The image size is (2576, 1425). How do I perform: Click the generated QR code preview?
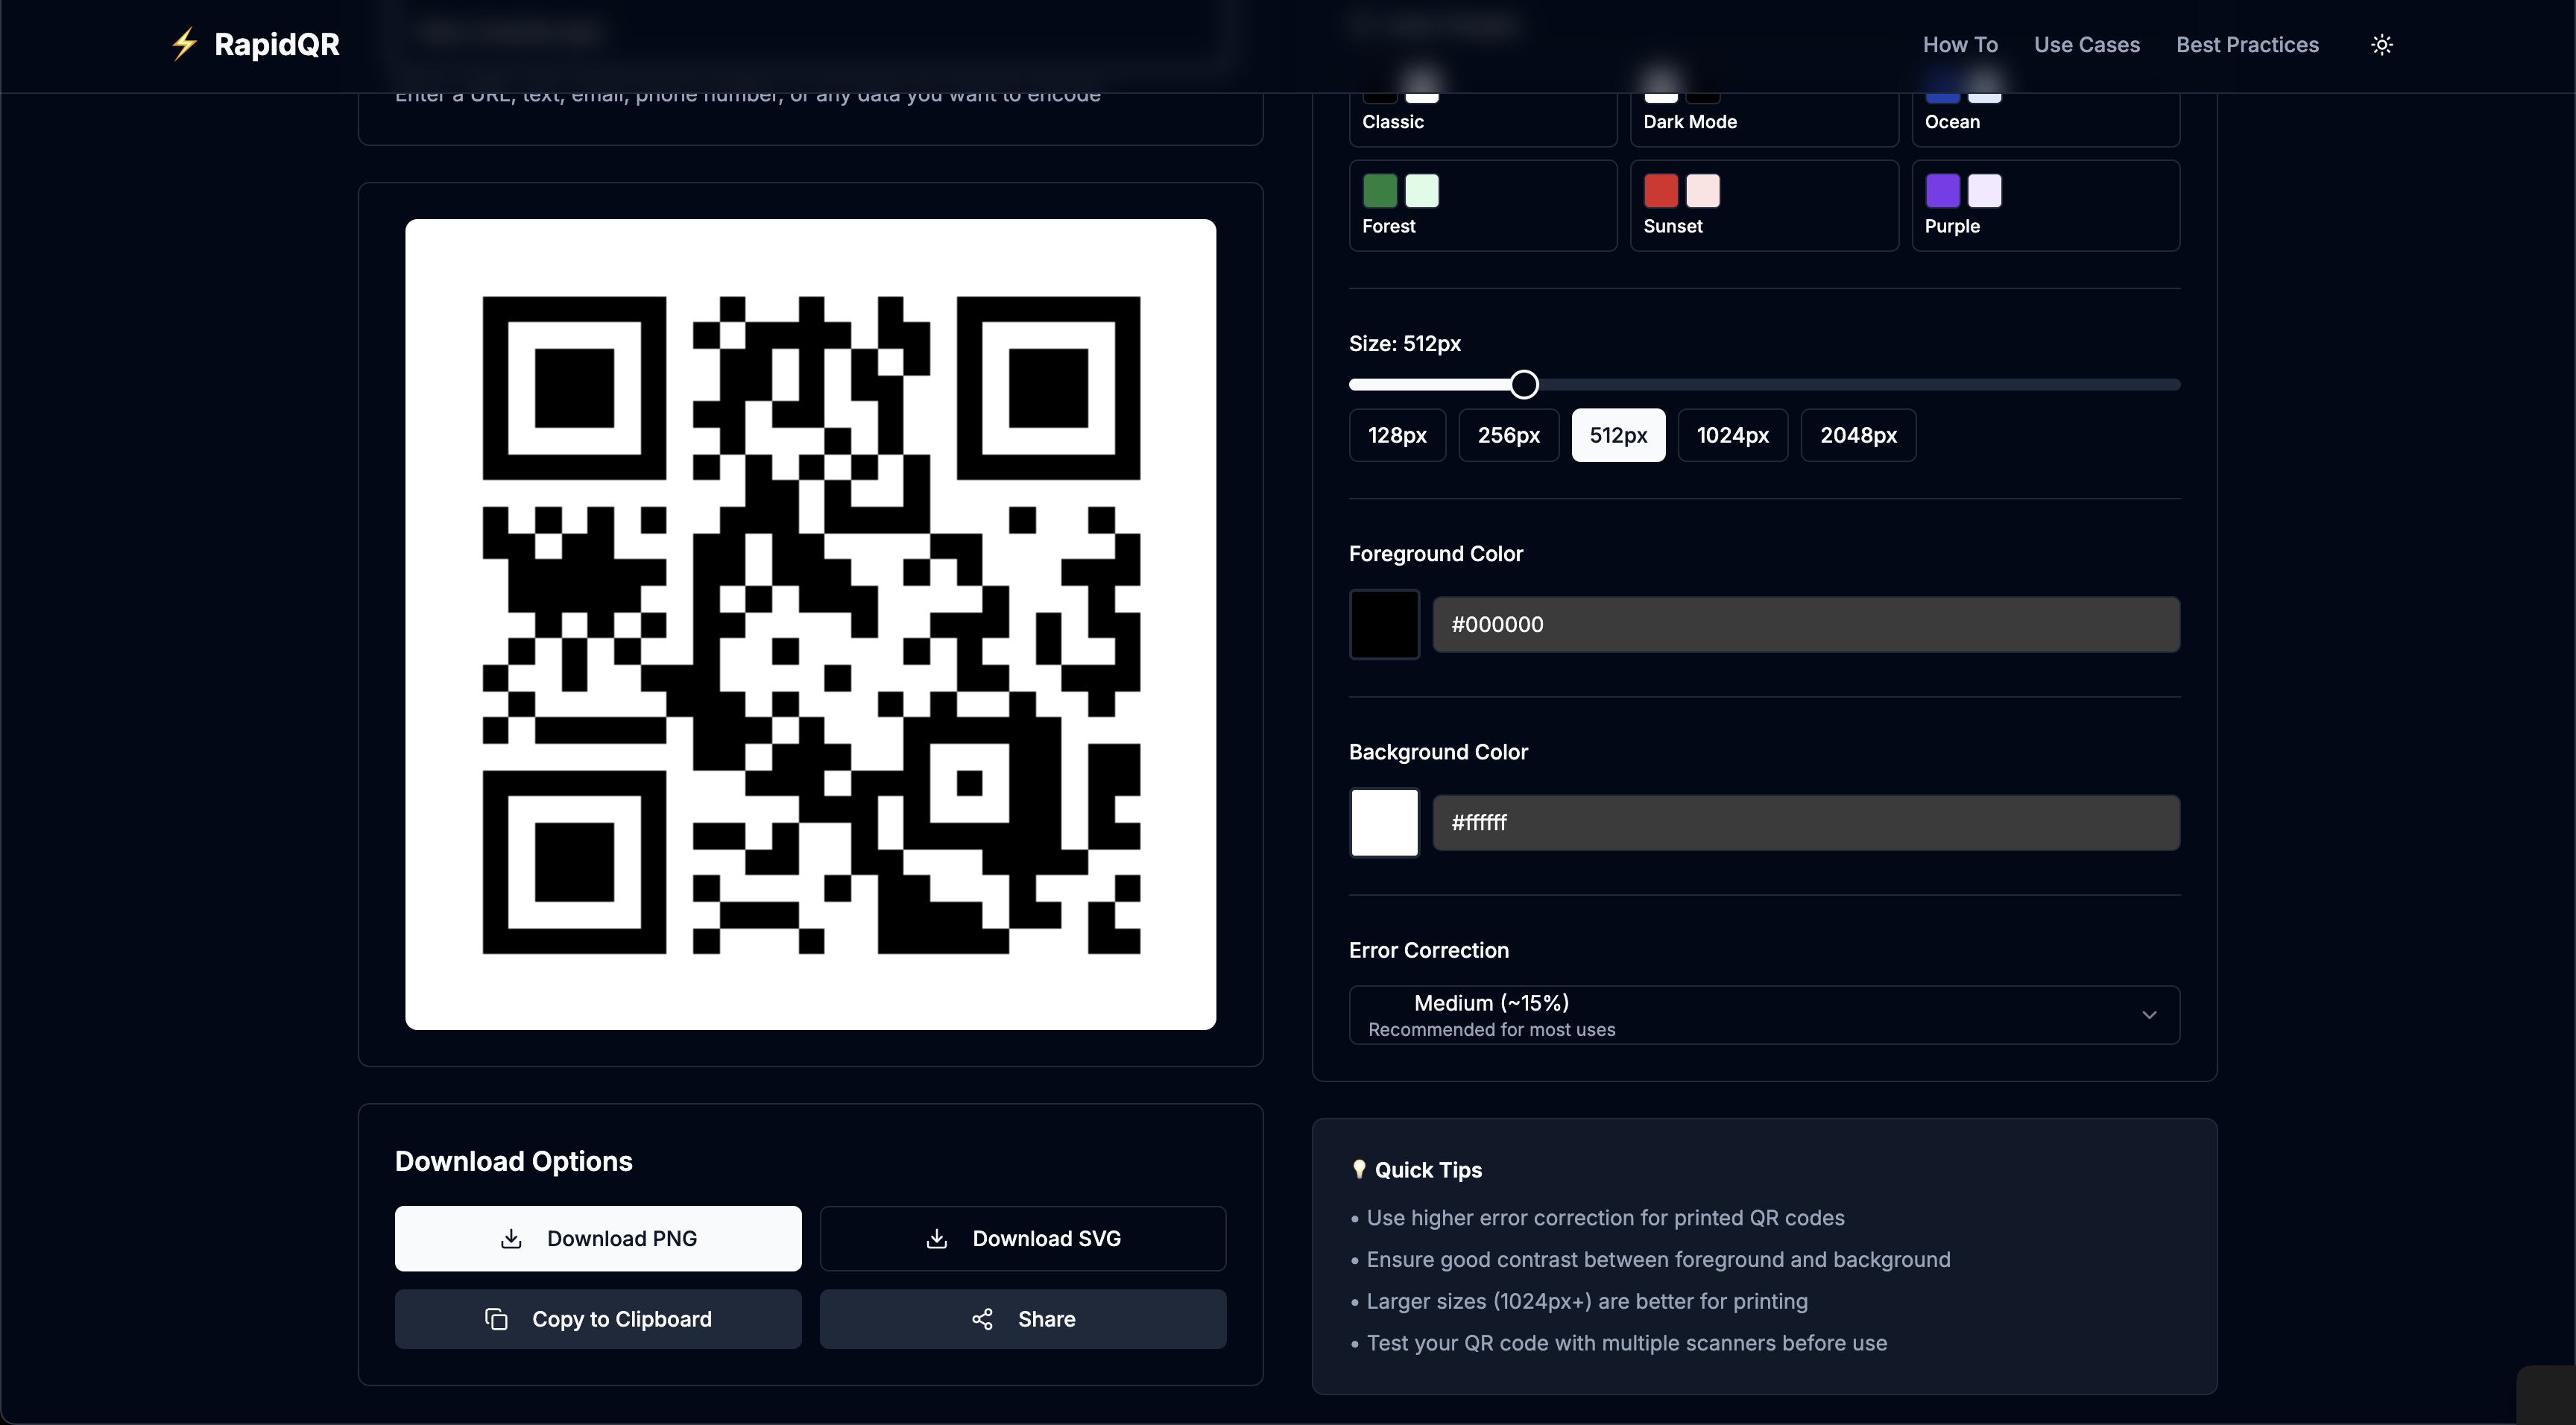(810, 624)
